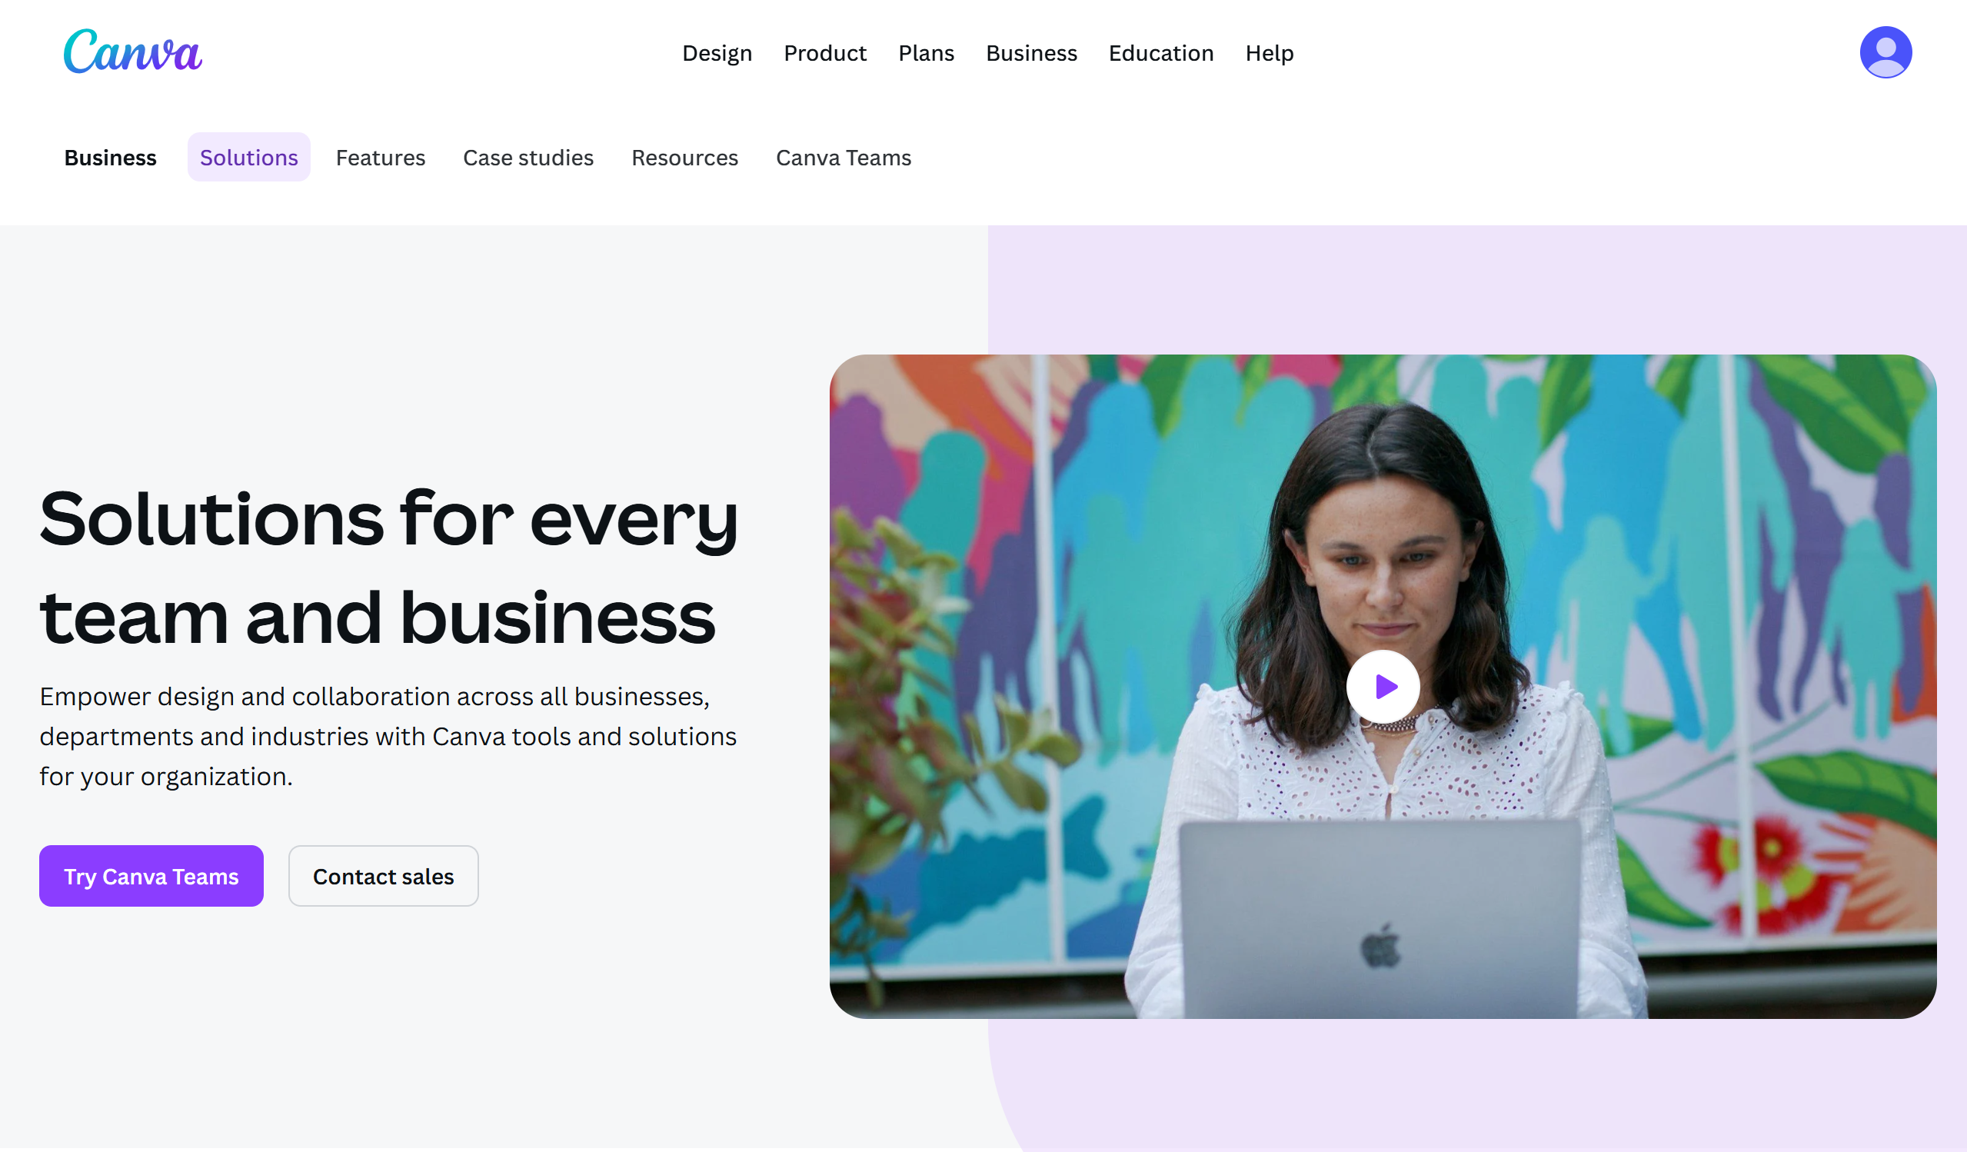Click the bold Business section label
The image size is (1967, 1152).
point(110,158)
